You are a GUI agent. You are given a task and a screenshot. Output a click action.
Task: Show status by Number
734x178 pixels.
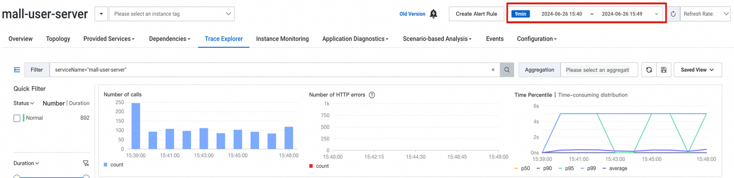54,103
